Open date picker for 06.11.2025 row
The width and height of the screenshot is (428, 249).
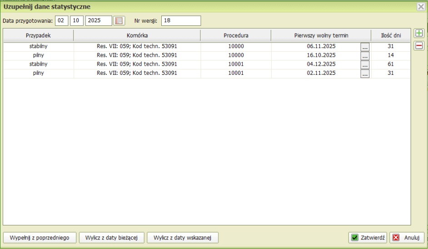coord(365,47)
